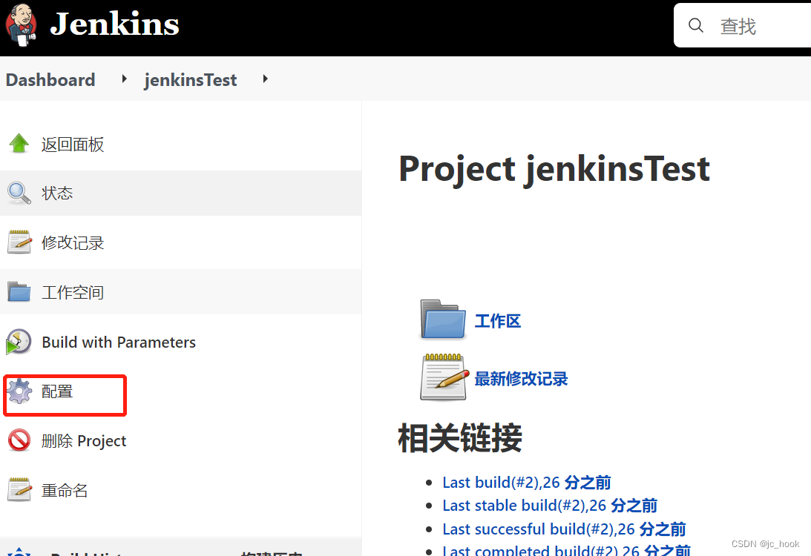Image resolution: width=811 pixels, height=556 pixels.
Task: Open Last completed build(#2) link
Action: (566, 550)
